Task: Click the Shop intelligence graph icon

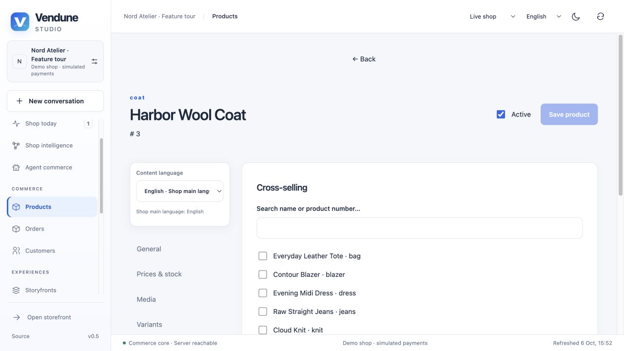Action: tap(16, 145)
